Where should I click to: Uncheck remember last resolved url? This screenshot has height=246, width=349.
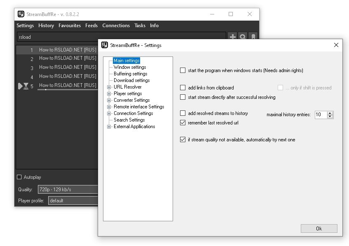[x=183, y=123]
